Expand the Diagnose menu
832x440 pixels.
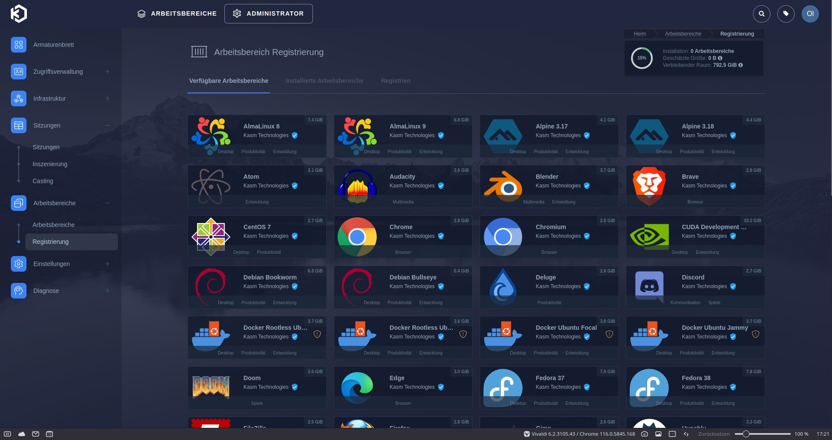tap(108, 291)
